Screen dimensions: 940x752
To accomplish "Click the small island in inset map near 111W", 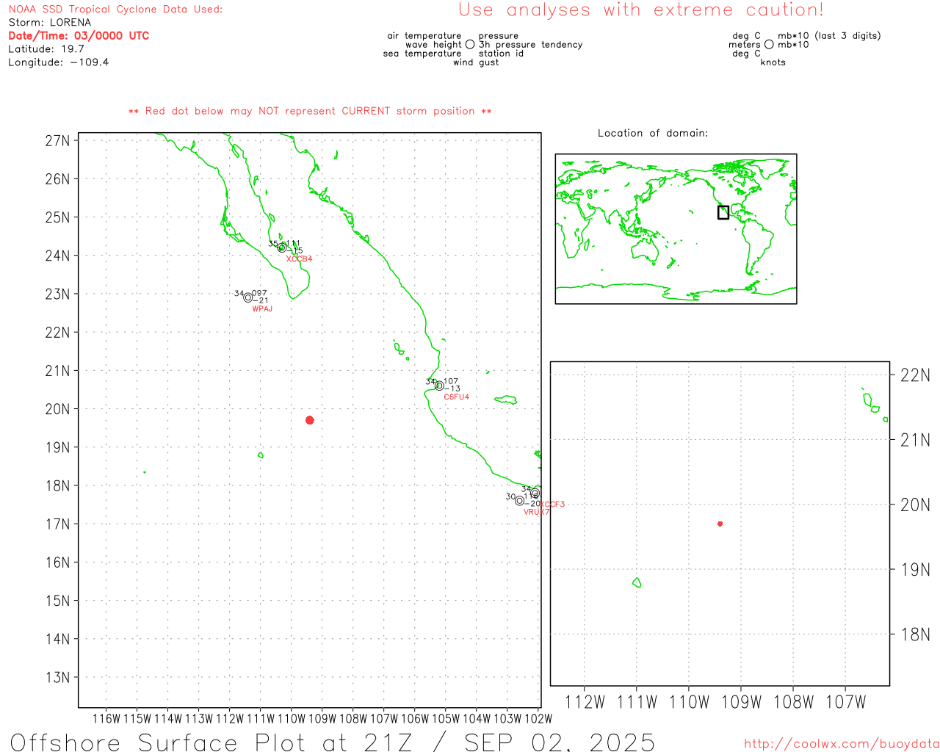I will pos(637,582).
